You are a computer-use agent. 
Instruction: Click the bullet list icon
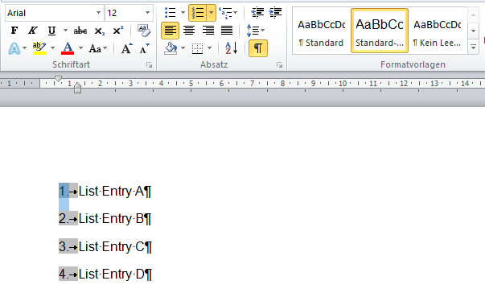click(171, 13)
